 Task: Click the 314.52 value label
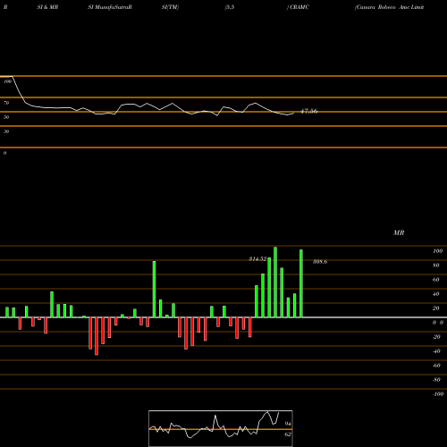tap(257, 259)
